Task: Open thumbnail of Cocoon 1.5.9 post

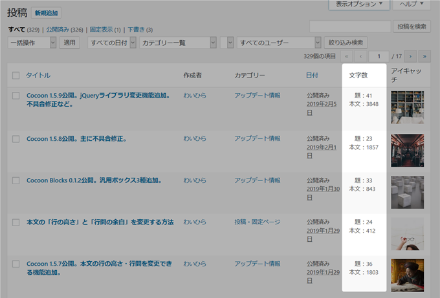Action: tap(407, 107)
